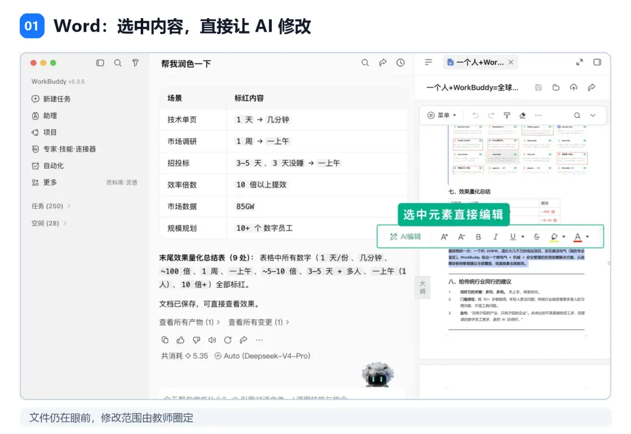Screen dimensions: 631x434
Task: Open 自动化 in the sidebar
Action: click(x=47, y=166)
